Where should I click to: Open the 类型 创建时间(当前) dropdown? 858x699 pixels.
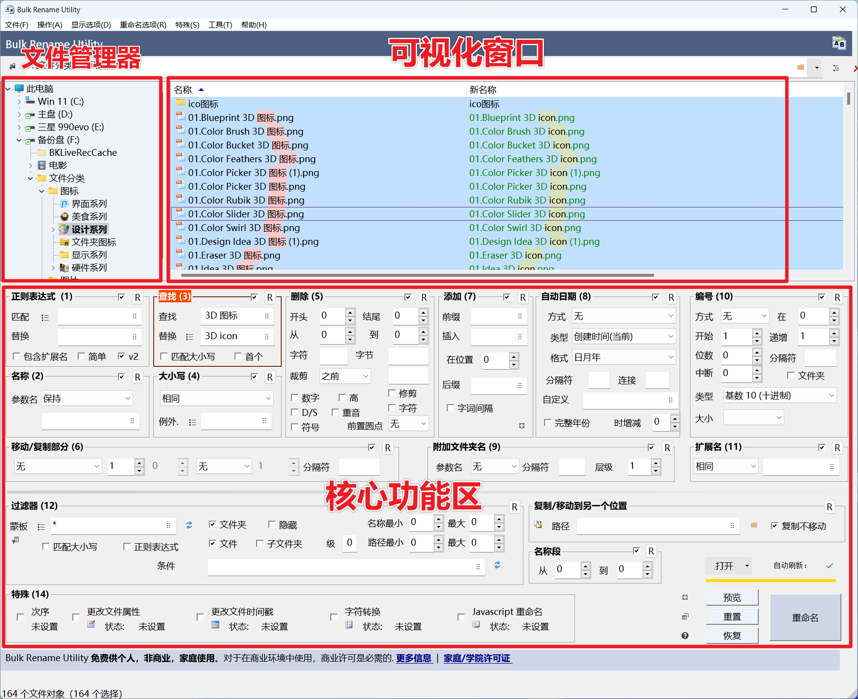click(x=624, y=337)
